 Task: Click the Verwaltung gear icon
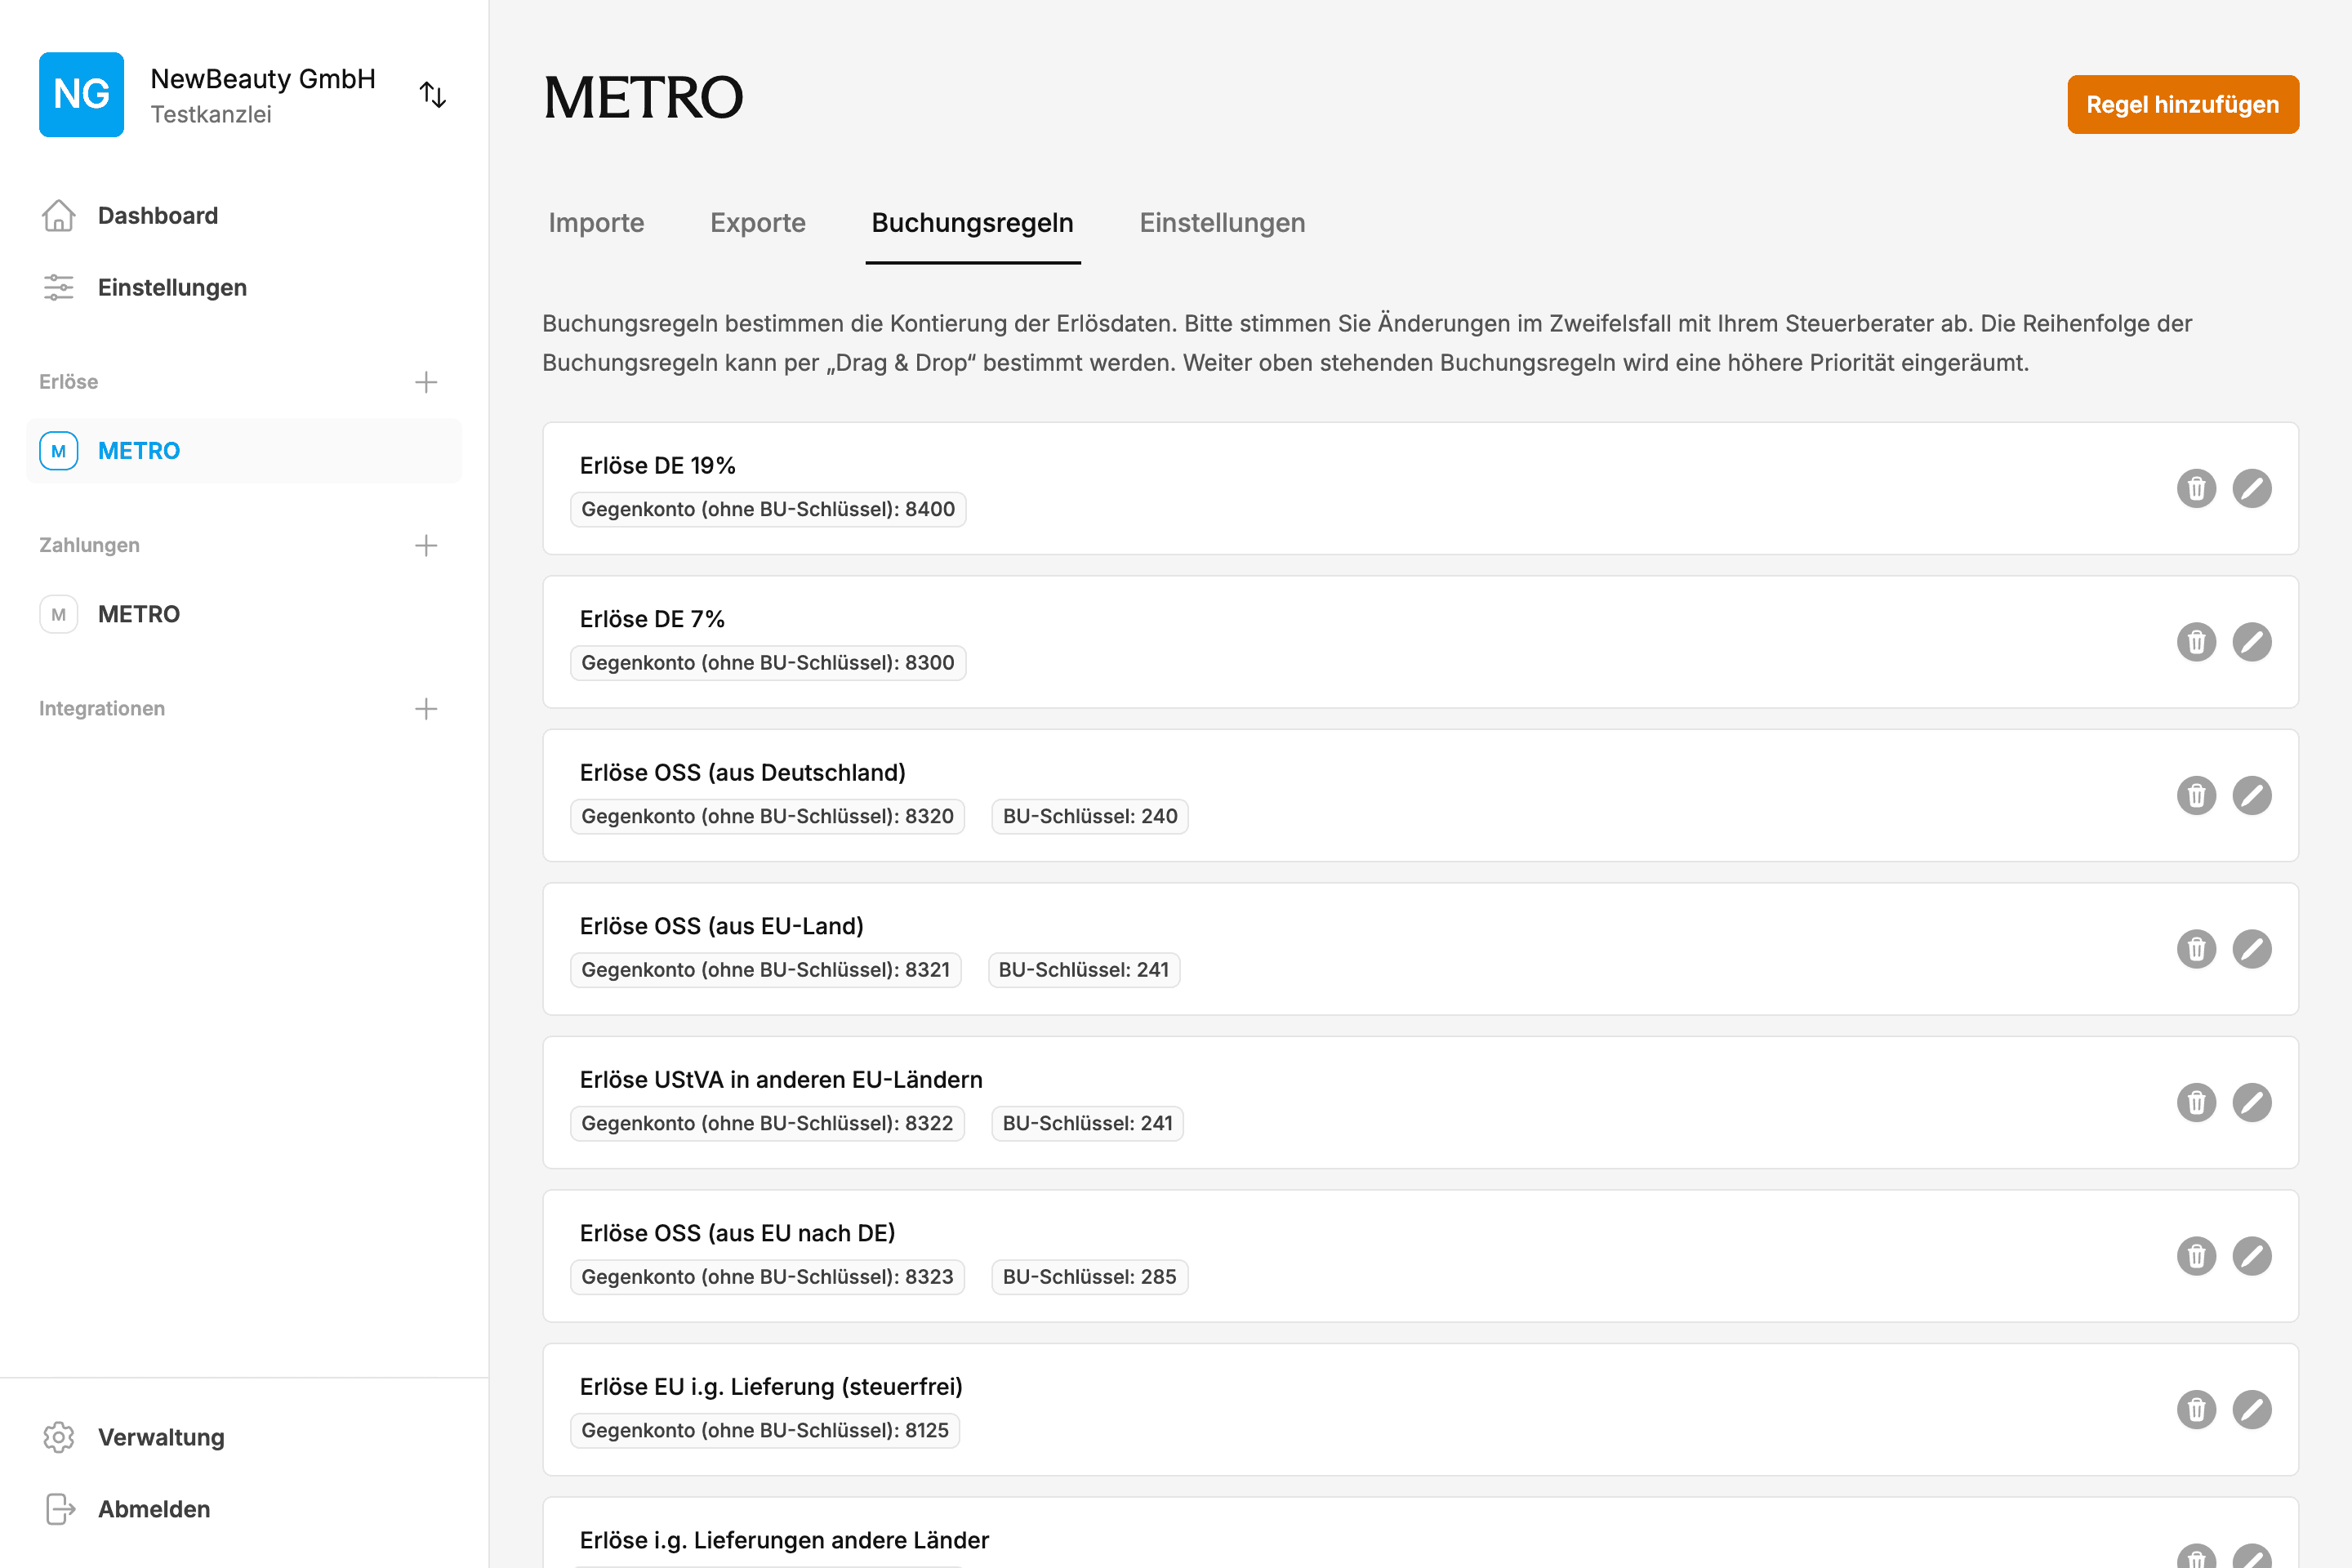coord(58,1437)
